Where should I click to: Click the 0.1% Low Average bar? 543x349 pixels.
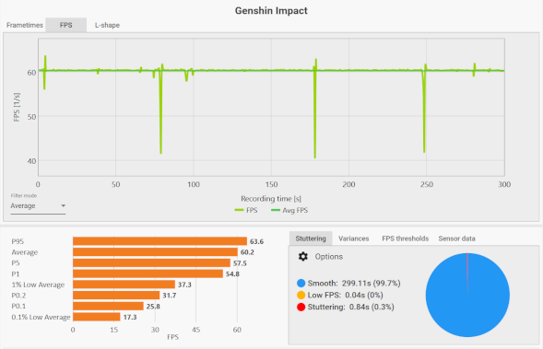point(97,317)
